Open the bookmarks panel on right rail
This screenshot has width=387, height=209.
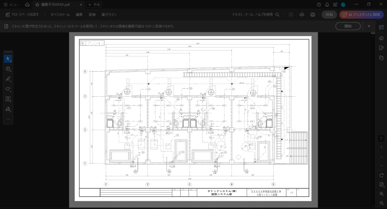click(381, 48)
